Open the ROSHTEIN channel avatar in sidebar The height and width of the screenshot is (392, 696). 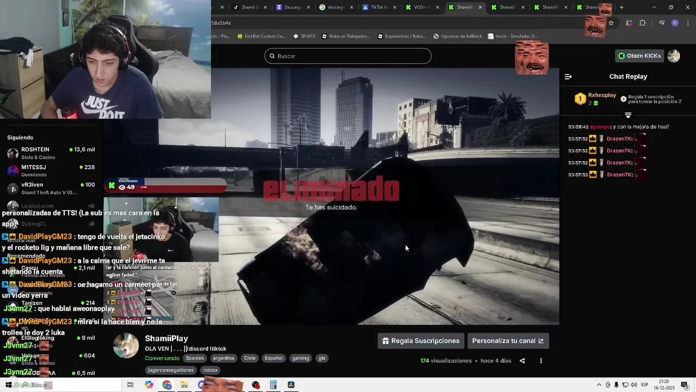[13, 153]
